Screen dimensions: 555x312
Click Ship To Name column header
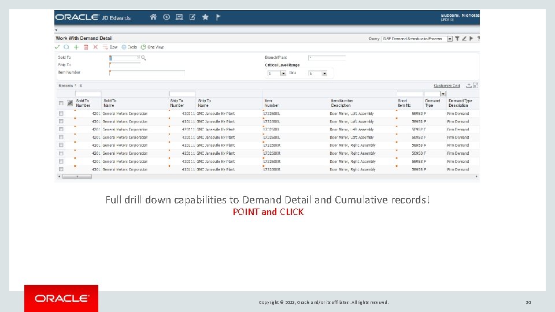pyautogui.click(x=204, y=103)
